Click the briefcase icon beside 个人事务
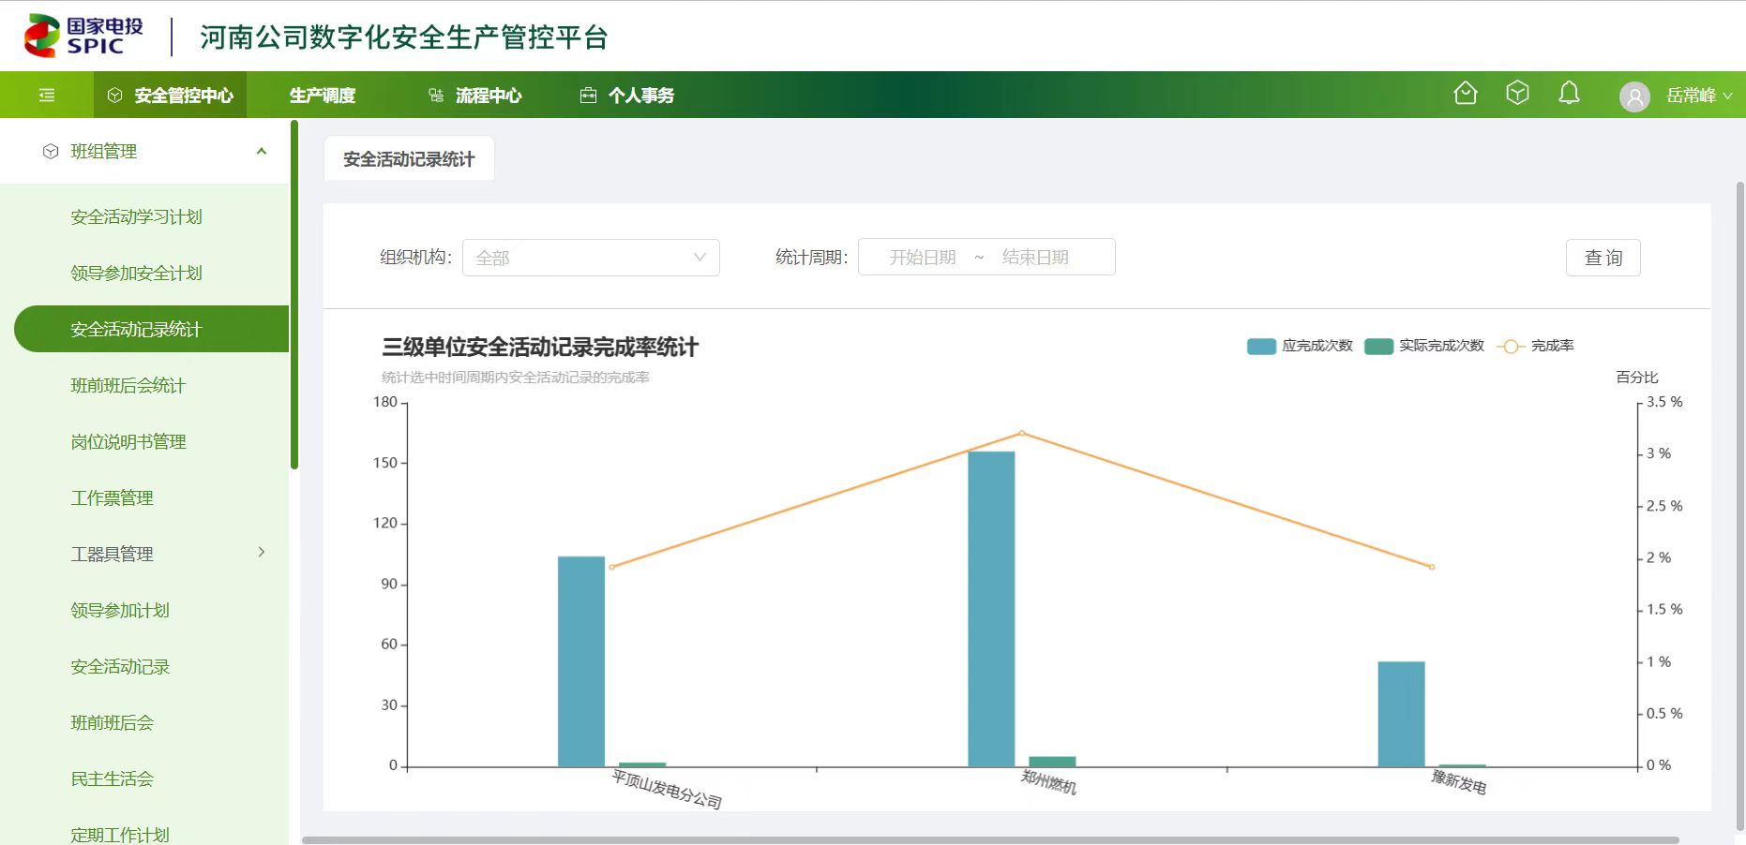Viewport: 1746px width, 845px height. tap(588, 95)
